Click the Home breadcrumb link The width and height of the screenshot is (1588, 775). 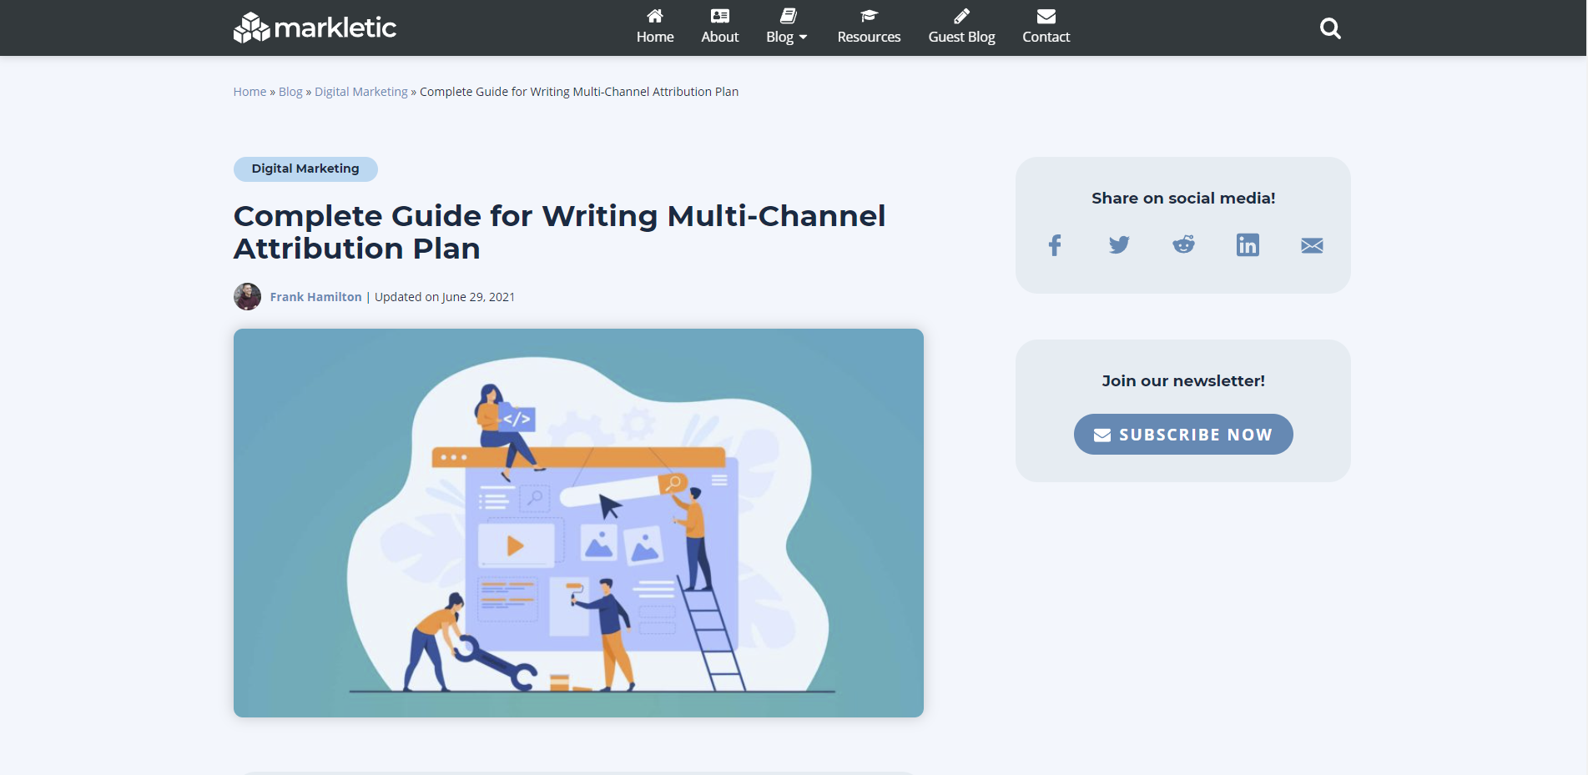click(250, 92)
